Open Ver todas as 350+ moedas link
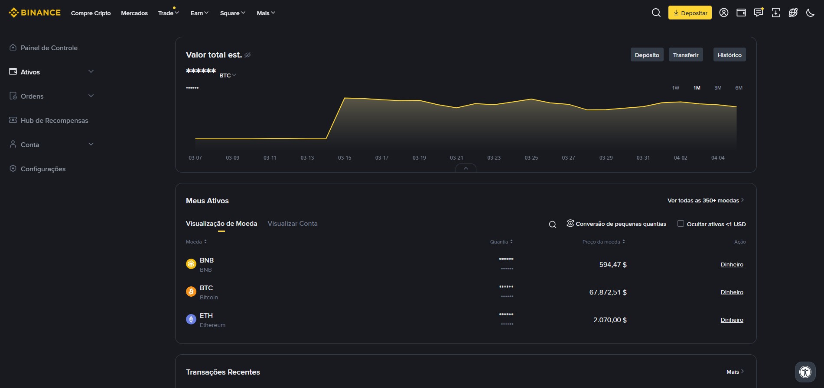 706,200
